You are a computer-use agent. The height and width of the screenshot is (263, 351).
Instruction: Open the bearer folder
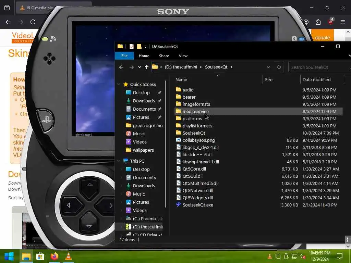click(189, 97)
